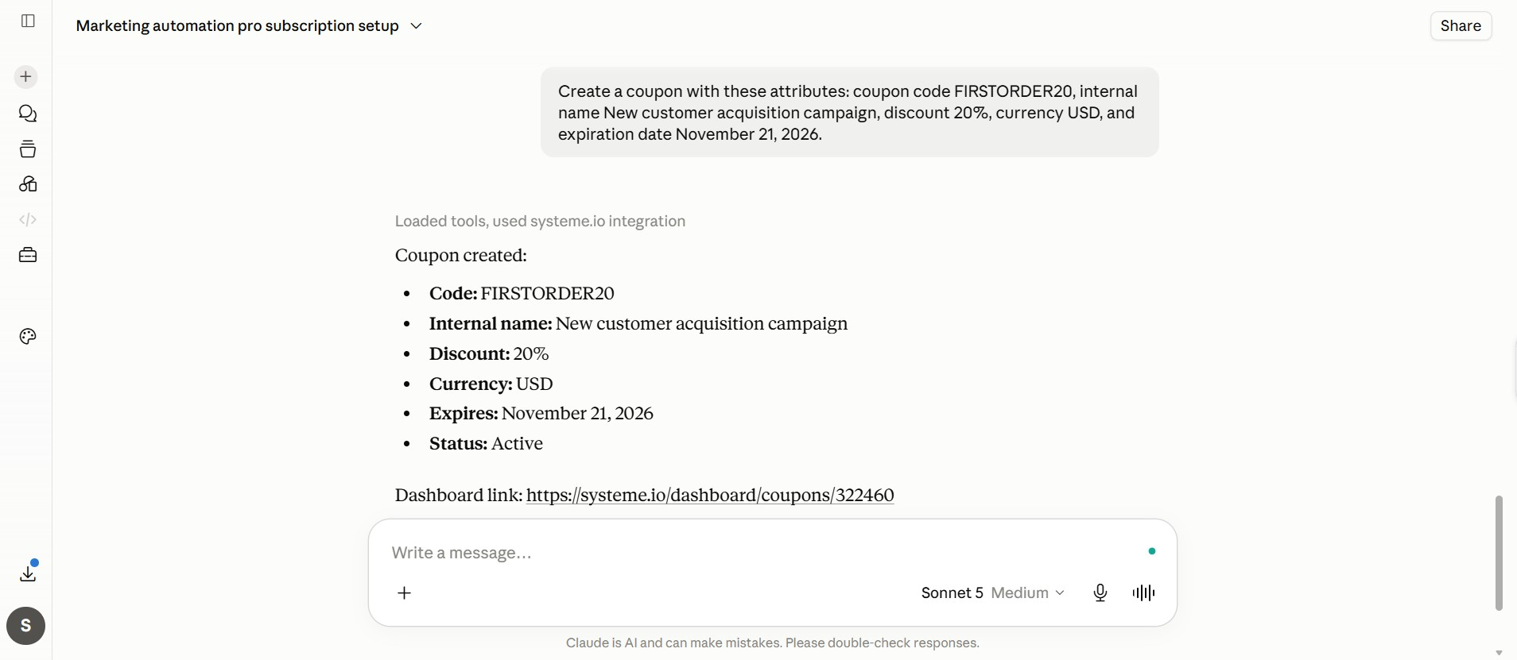Image resolution: width=1517 pixels, height=660 pixels.
Task: Open the Projects stack icon
Action: click(28, 149)
